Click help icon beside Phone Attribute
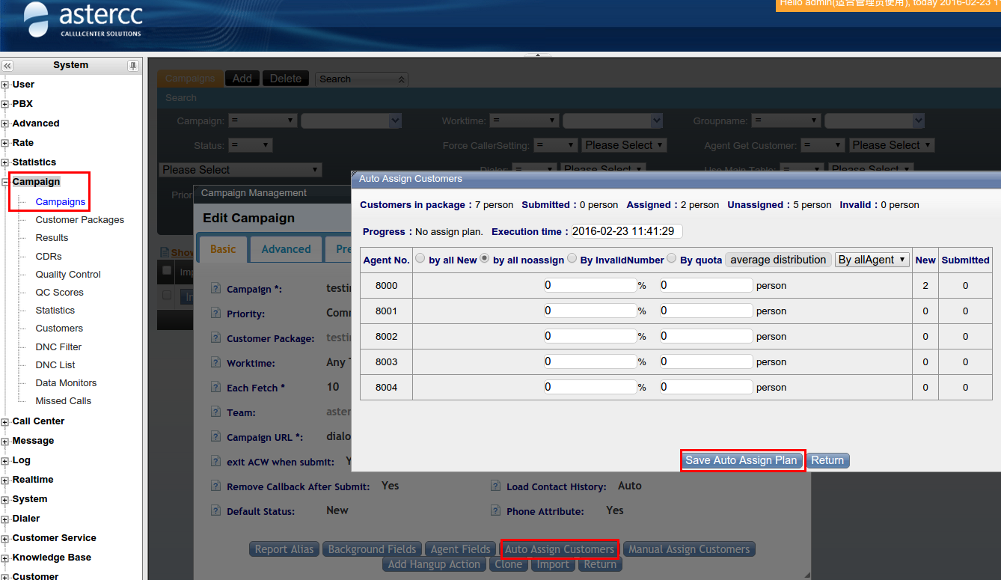Image resolution: width=1001 pixels, height=580 pixels. (x=495, y=511)
